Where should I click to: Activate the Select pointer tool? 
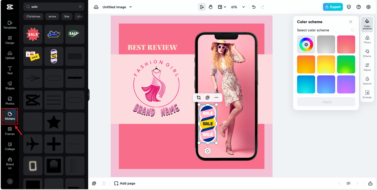tap(202, 7)
